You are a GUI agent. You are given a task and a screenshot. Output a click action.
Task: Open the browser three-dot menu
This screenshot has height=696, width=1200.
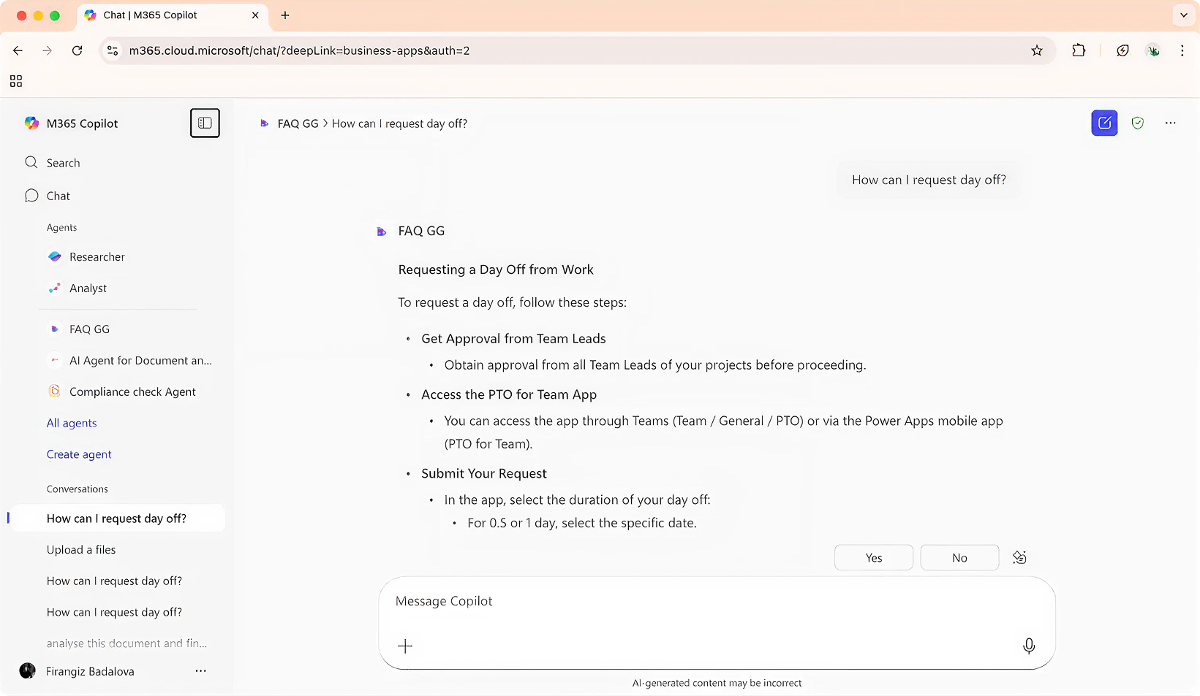click(x=1182, y=50)
